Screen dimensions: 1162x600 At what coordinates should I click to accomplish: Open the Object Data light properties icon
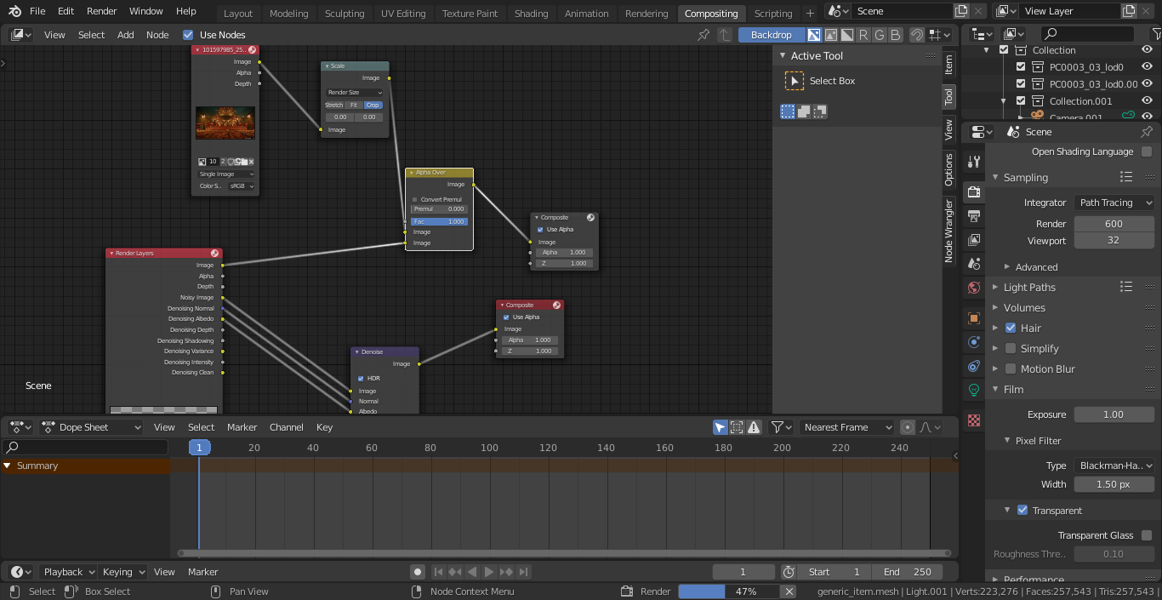pos(974,390)
